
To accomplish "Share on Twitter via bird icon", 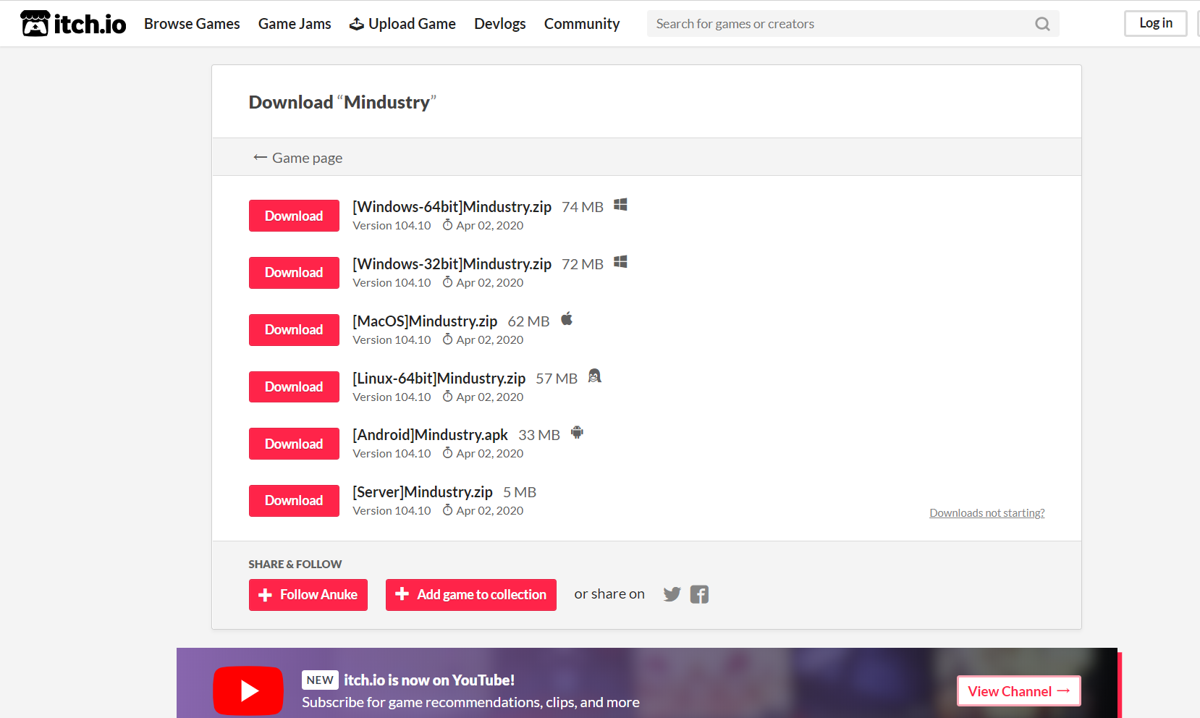I will pos(672,594).
